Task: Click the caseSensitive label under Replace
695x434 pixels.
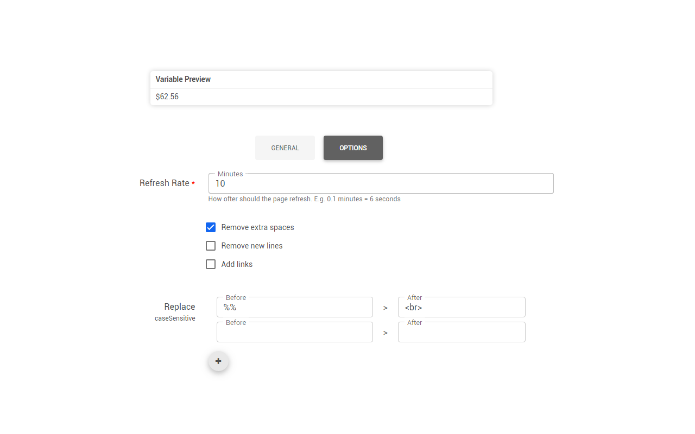Action: [x=175, y=318]
